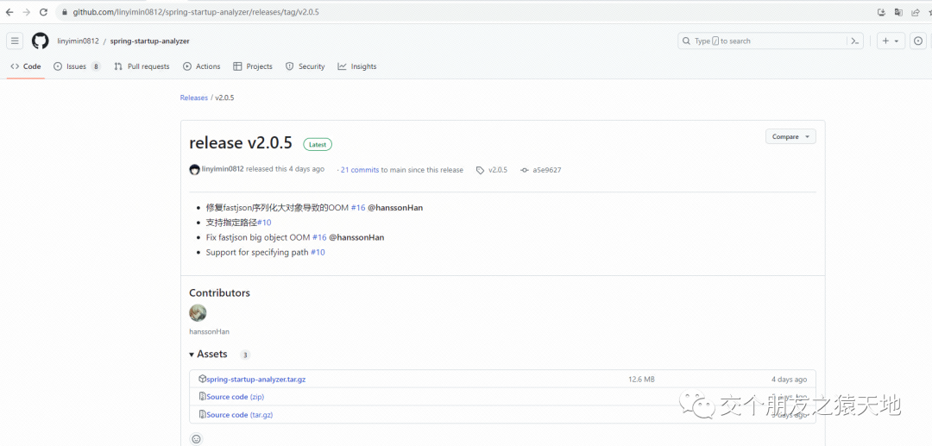The width and height of the screenshot is (932, 446).
Task: Open issue #10 after 支持指定路径
Action: pyautogui.click(x=264, y=223)
